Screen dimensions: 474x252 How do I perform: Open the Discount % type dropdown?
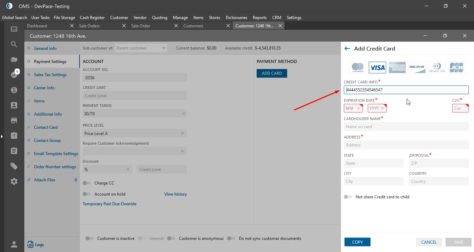(107, 169)
